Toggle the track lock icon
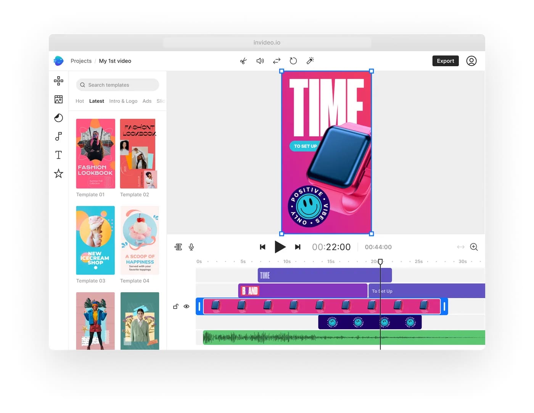The image size is (534, 413). [176, 306]
